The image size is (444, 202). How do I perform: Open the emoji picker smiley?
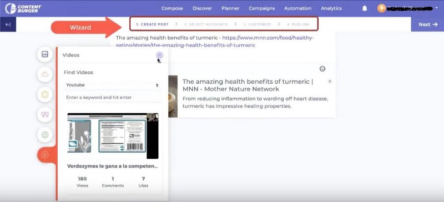pos(322,69)
